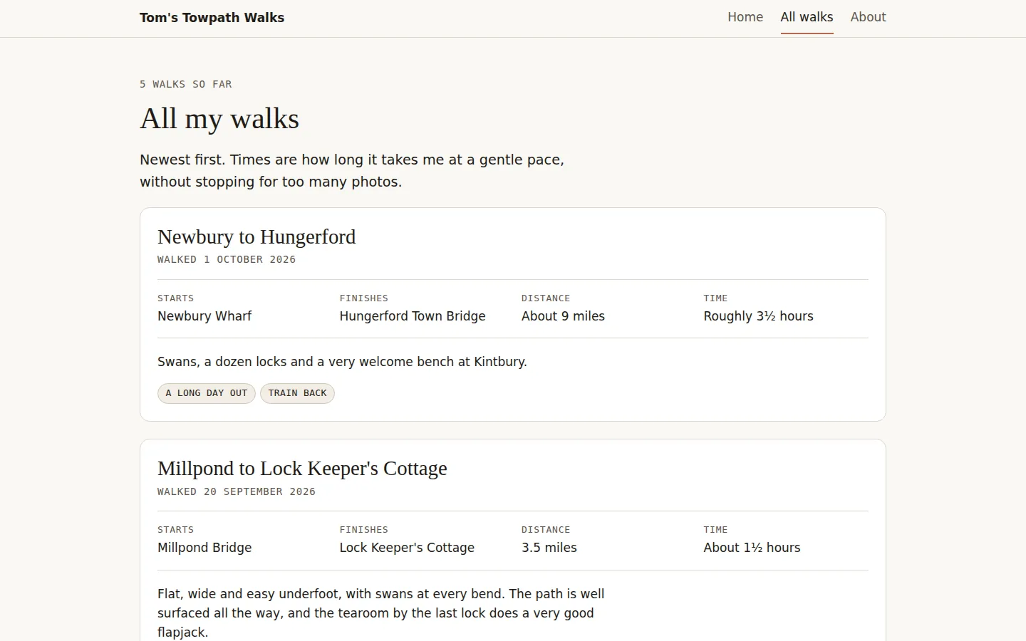Click the Tom's Towpath Walks site title

[x=212, y=18]
